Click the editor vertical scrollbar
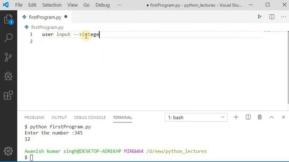This screenshot has width=289, height=162. pos(288,68)
